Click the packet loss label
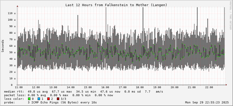This screenshot has width=233, height=106. tap(15, 95)
